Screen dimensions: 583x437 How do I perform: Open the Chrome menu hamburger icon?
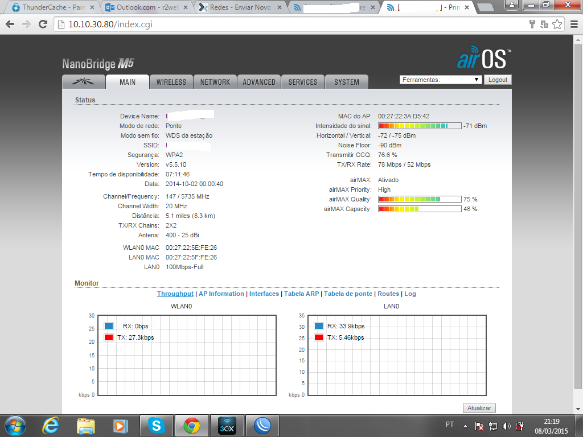574,24
